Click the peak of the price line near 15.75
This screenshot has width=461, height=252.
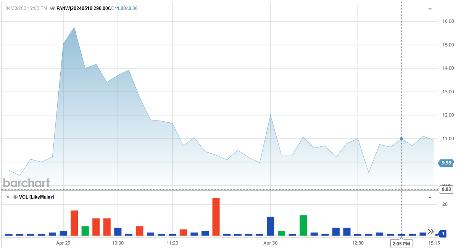coord(74,28)
